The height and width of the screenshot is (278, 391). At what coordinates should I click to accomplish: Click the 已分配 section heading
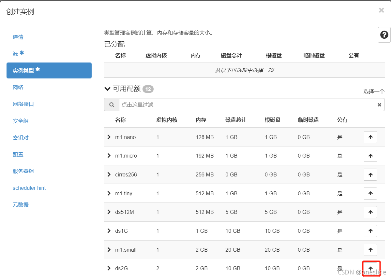pos(114,44)
